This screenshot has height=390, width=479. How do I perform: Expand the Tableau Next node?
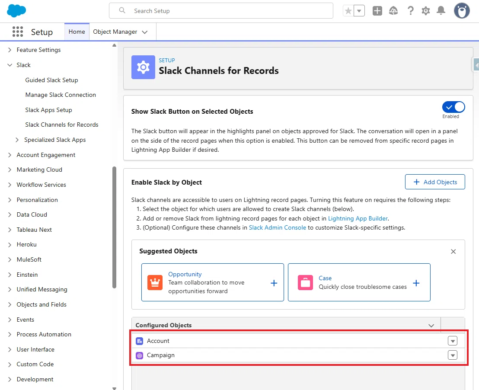click(10, 230)
